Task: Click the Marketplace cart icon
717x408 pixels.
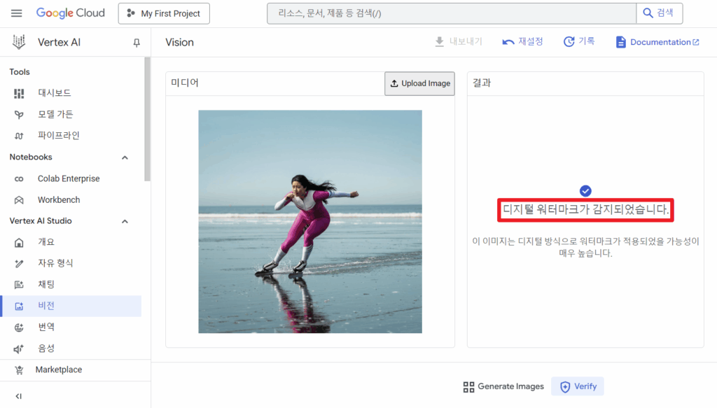Action: click(x=19, y=370)
